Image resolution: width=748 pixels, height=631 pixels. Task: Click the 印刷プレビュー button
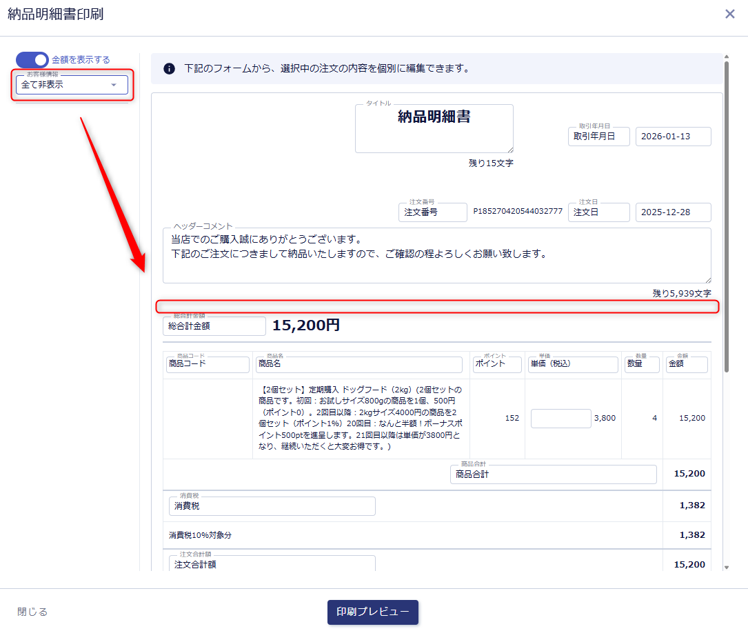372,612
